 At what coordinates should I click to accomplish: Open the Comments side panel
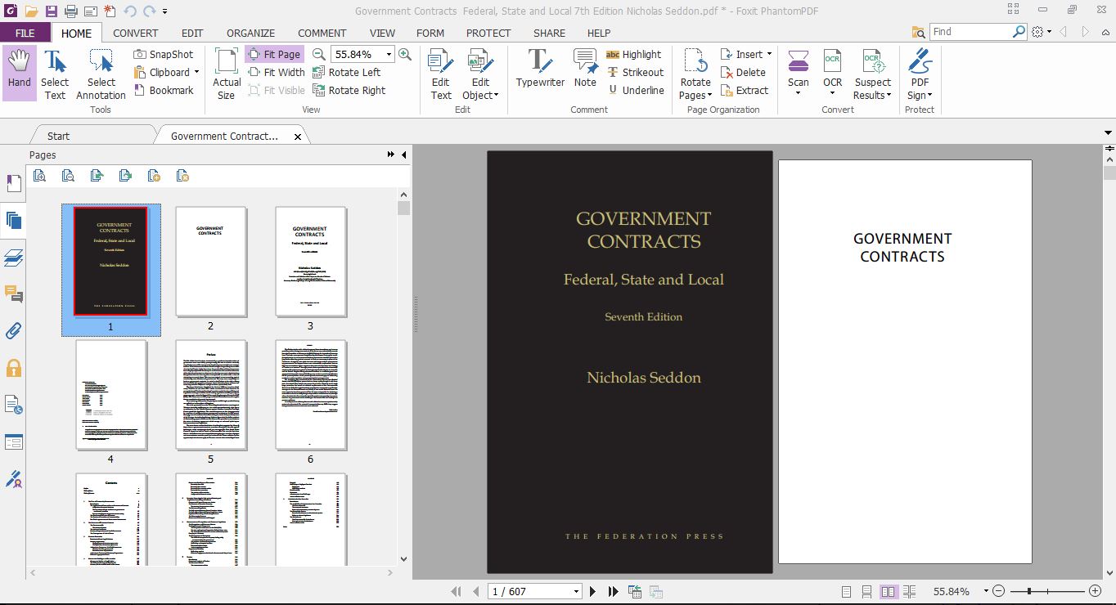(13, 294)
